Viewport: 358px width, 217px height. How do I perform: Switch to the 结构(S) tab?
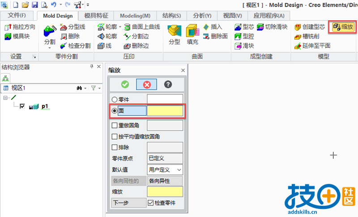(x=171, y=16)
